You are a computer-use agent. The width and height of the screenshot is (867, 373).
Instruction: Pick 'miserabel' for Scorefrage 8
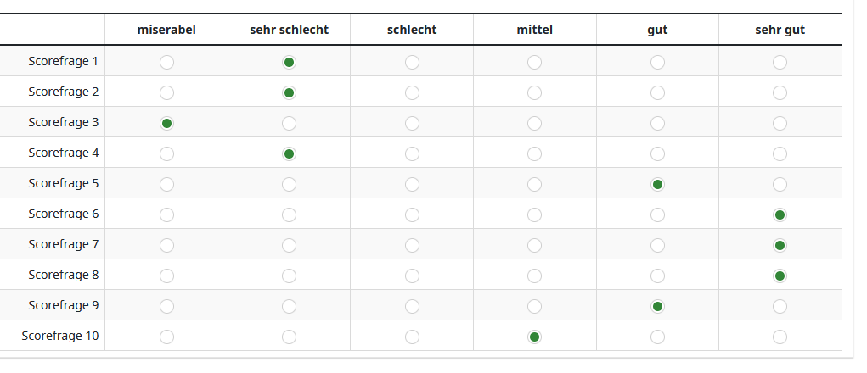pos(166,276)
